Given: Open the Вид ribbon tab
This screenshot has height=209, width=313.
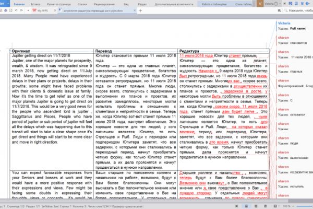Looking at the screenshot, I should point(126,4).
